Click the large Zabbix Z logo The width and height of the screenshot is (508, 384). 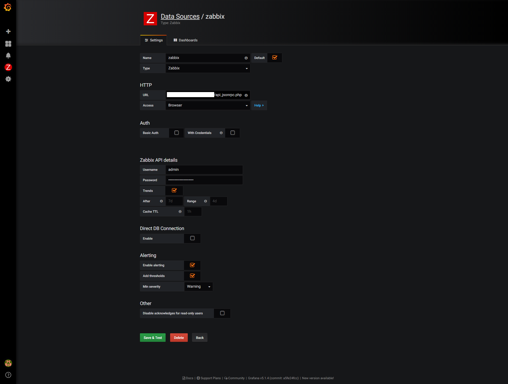(150, 19)
